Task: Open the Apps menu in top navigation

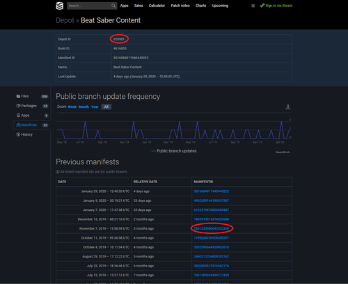Action: [x=124, y=6]
